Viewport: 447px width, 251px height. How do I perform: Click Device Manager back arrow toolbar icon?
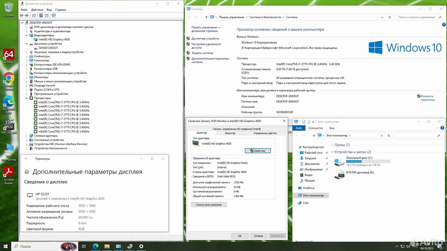point(22,15)
